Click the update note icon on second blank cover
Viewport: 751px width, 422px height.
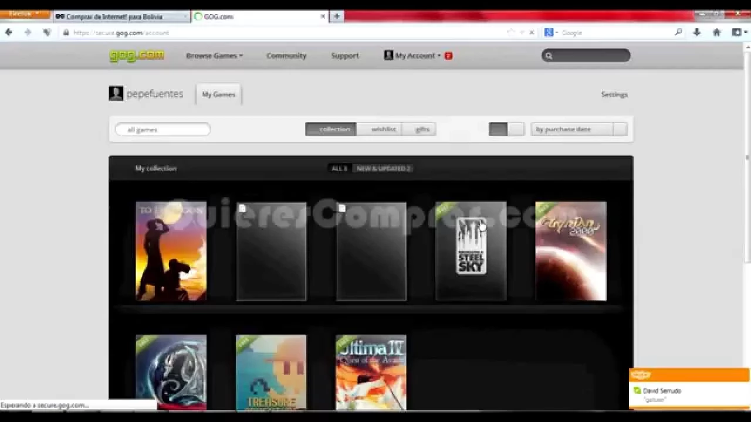(x=342, y=208)
